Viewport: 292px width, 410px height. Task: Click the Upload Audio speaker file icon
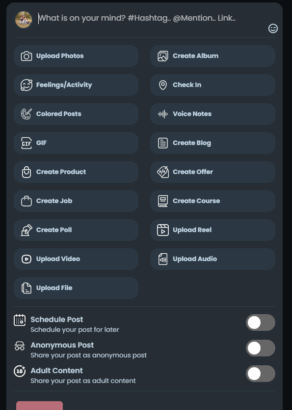click(163, 259)
